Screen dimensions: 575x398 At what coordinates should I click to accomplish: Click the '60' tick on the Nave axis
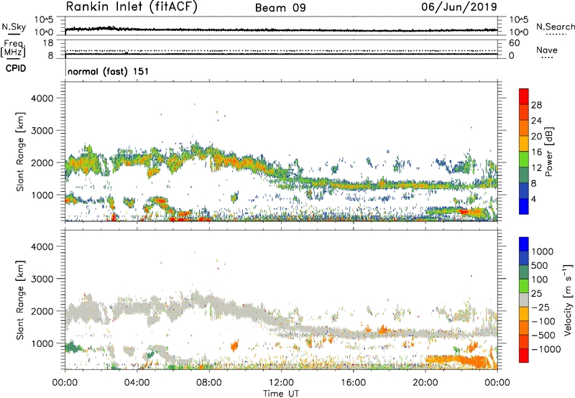tap(514, 43)
